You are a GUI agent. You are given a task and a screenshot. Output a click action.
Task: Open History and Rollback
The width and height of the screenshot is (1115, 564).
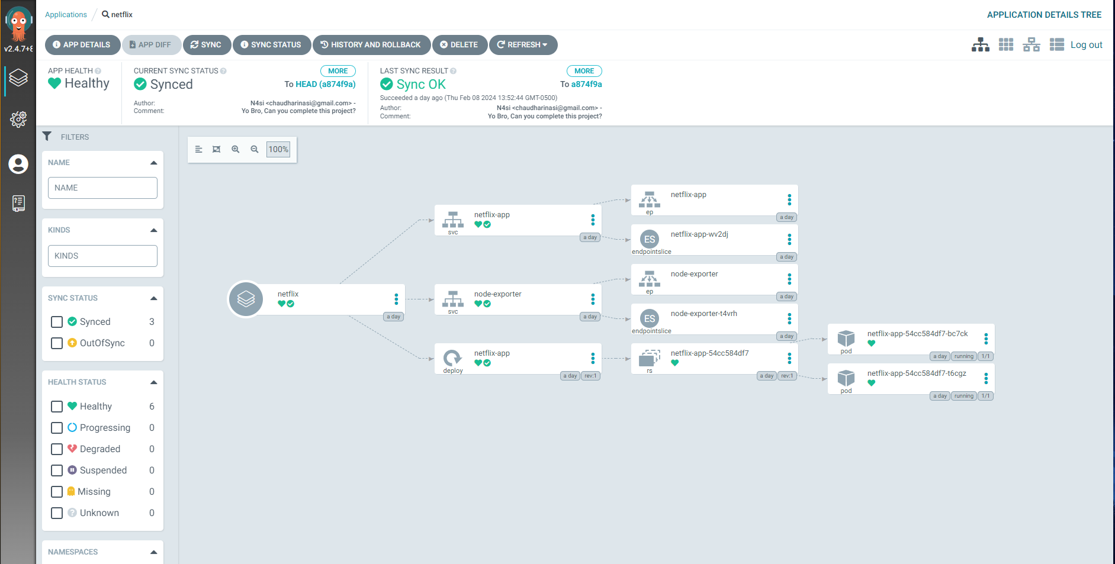point(371,45)
